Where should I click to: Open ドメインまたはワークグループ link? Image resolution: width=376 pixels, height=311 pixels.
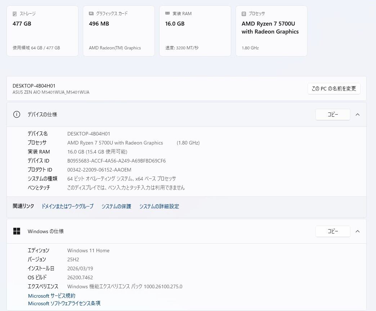pos(67,206)
